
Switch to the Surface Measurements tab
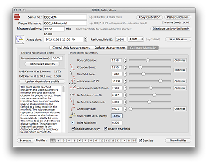coord(110,48)
